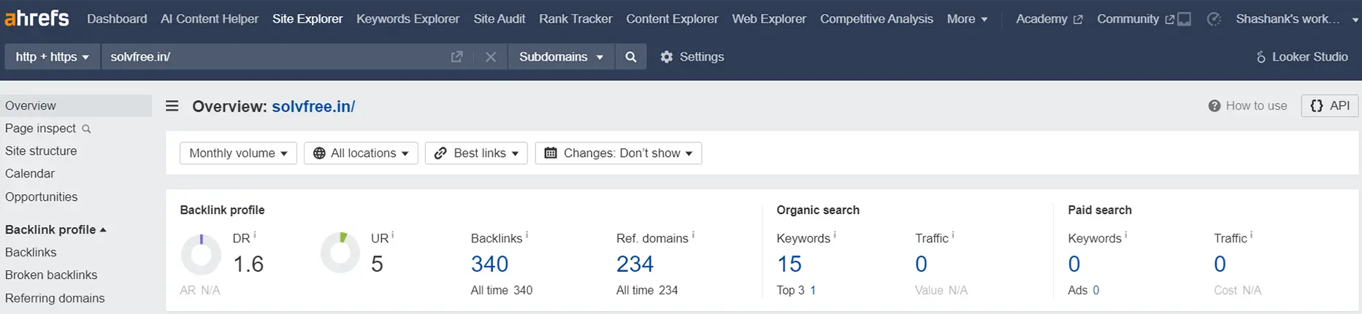Open Top 3 keywords count 1
1362x314 pixels.
coord(813,291)
